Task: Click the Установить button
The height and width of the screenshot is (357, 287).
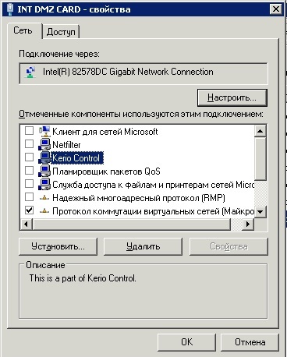Action: click(58, 246)
